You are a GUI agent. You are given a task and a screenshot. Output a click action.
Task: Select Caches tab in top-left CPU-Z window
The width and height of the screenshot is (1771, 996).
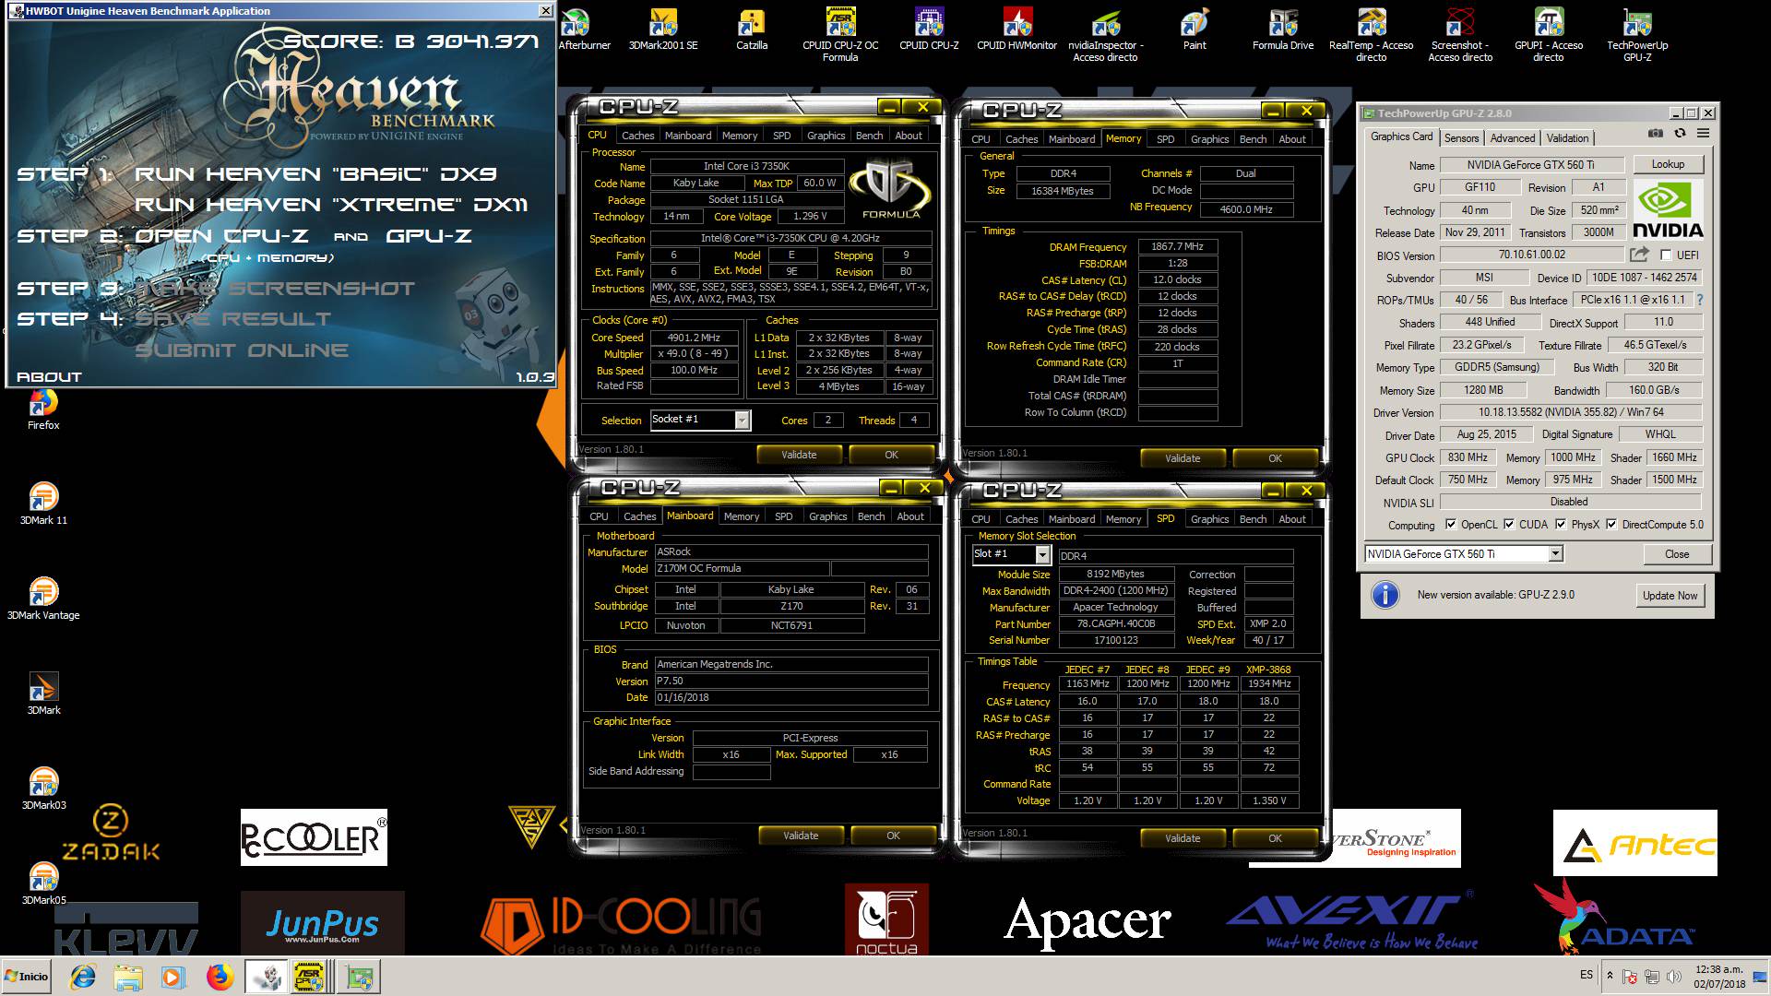click(x=637, y=136)
